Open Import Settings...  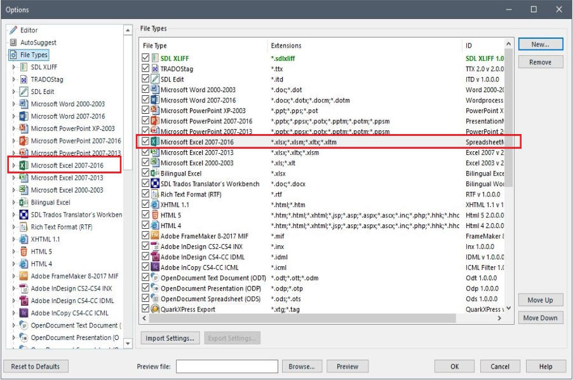coord(170,338)
